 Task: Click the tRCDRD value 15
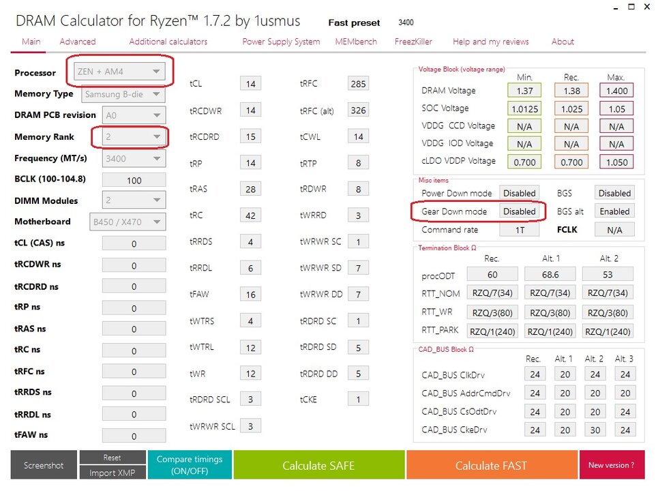point(250,136)
